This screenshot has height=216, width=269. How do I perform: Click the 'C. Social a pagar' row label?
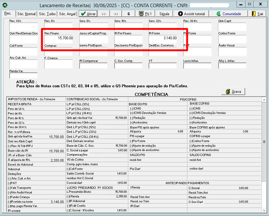(x=77, y=150)
